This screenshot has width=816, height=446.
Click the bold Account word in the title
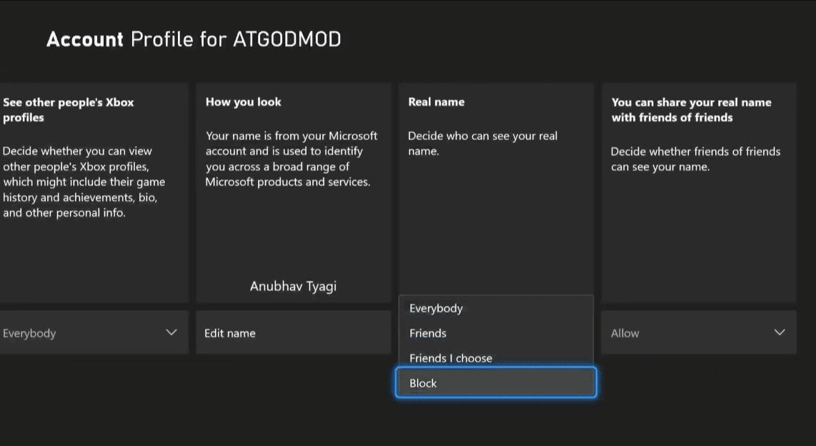pyautogui.click(x=85, y=39)
